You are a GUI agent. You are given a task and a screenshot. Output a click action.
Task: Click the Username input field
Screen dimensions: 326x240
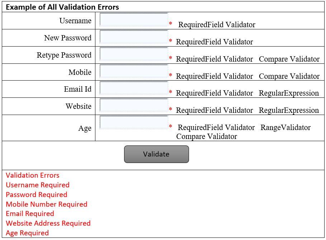tap(133, 20)
